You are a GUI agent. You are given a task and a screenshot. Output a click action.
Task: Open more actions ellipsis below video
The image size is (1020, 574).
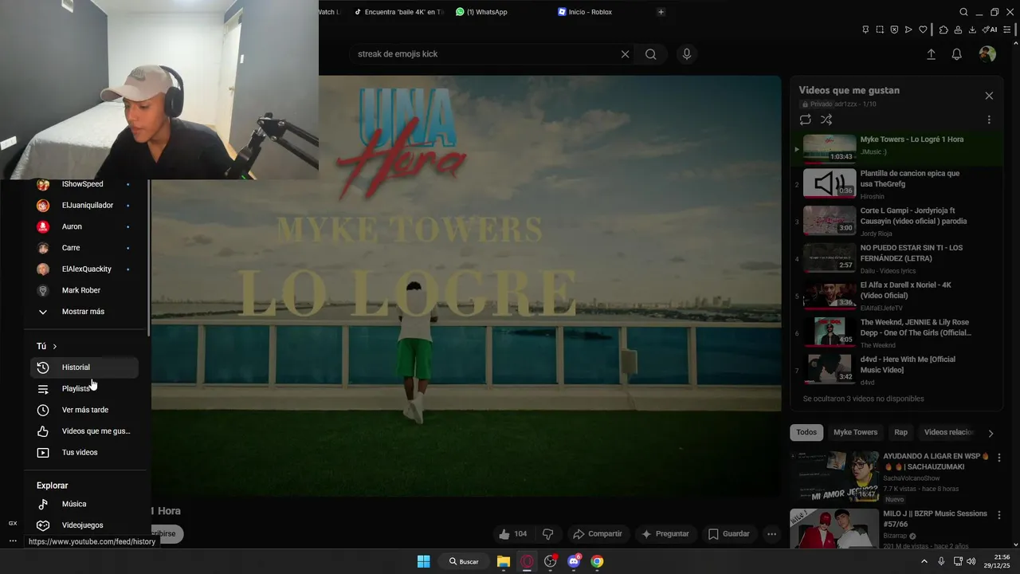(x=771, y=534)
